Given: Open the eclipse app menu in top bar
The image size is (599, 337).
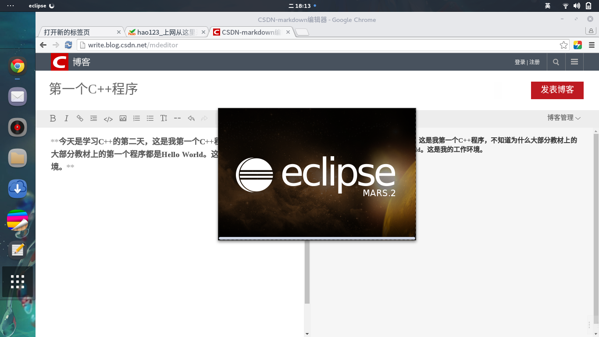Looking at the screenshot, I should pos(42,6).
